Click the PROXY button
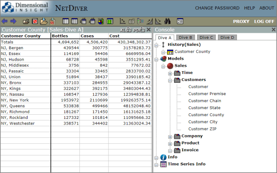The width and height of the screenshot is (277, 173). point(241,21)
